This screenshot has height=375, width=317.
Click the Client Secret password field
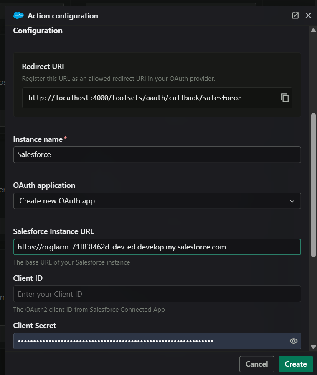coord(157,341)
